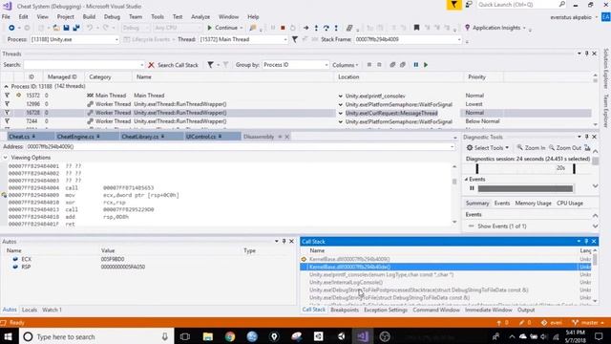Screen dimensions: 611x344
Task: Click the Restart debugging icon
Action: [293, 28]
